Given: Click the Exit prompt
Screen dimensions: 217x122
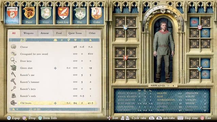Looking at the screenshot, I should point(206,118).
